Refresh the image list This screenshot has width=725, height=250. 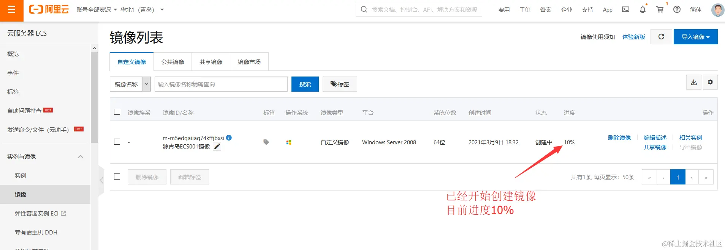pyautogui.click(x=662, y=37)
